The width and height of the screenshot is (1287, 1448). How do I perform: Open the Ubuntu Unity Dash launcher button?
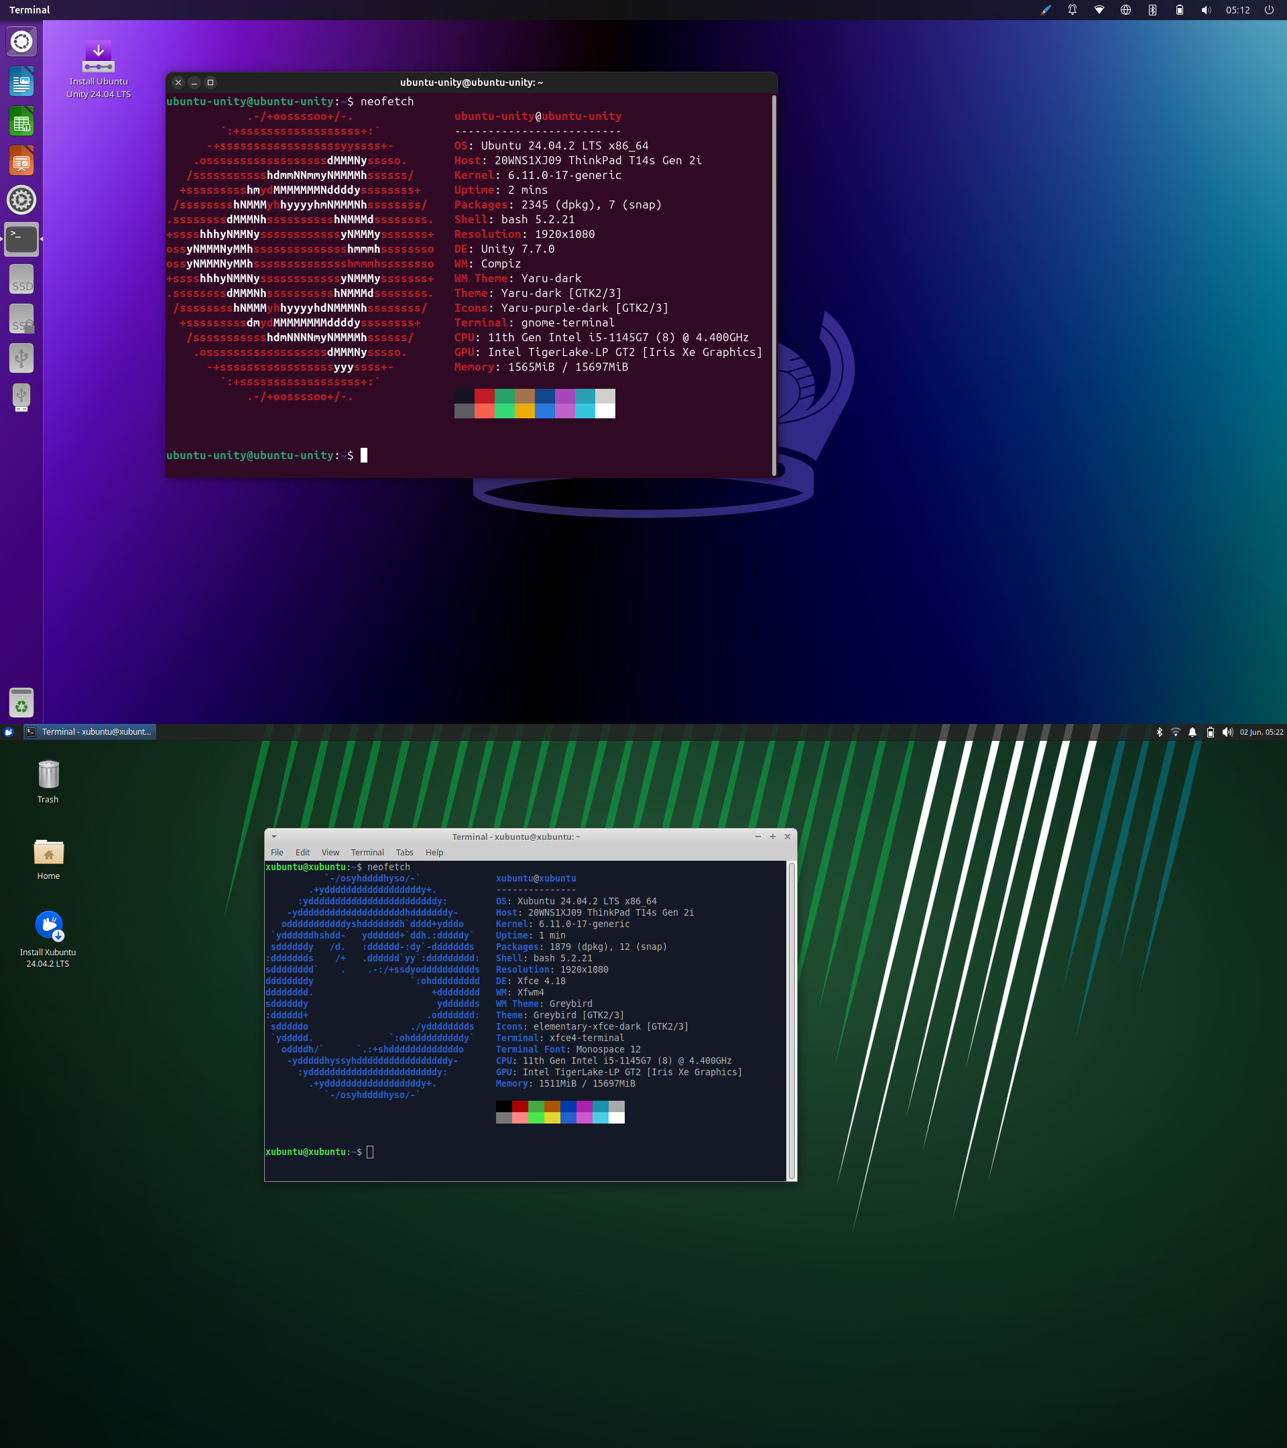click(21, 42)
